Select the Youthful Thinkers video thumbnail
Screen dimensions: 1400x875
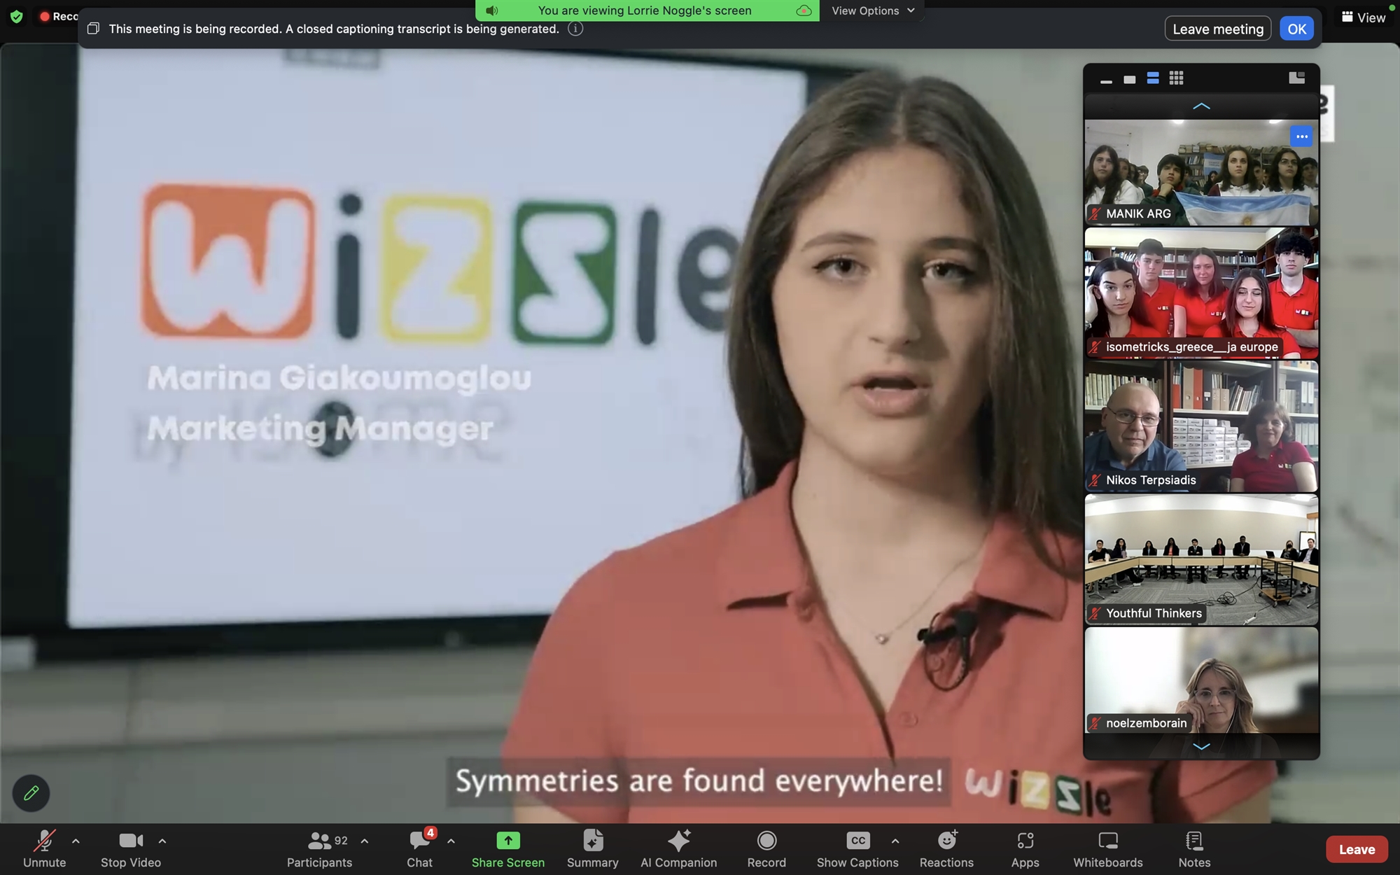coord(1201,559)
